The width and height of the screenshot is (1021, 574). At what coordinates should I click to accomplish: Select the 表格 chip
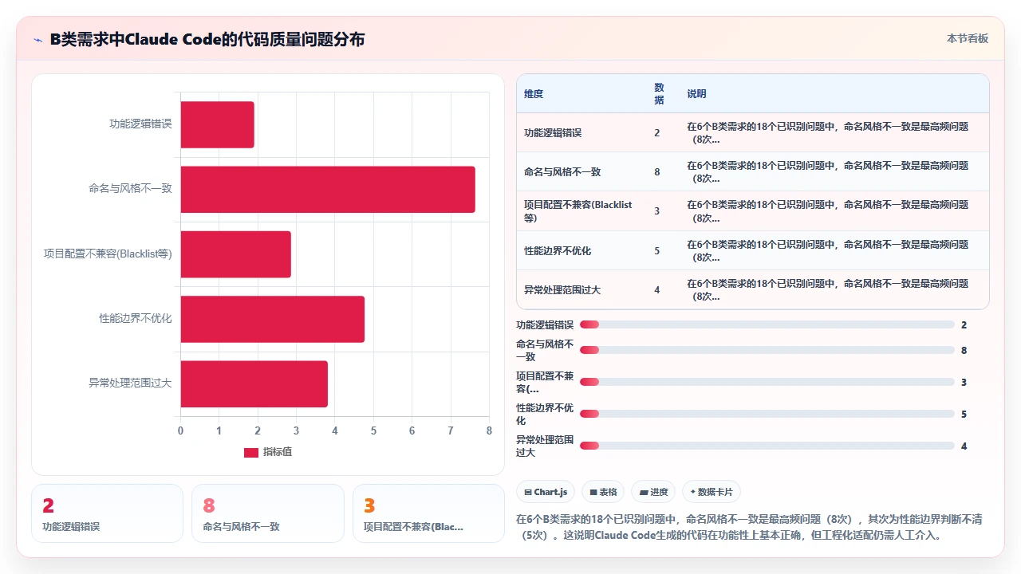tap(603, 492)
